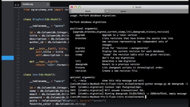
Task: Click the blue highlighted sidebar item
Action: (x=8, y=58)
